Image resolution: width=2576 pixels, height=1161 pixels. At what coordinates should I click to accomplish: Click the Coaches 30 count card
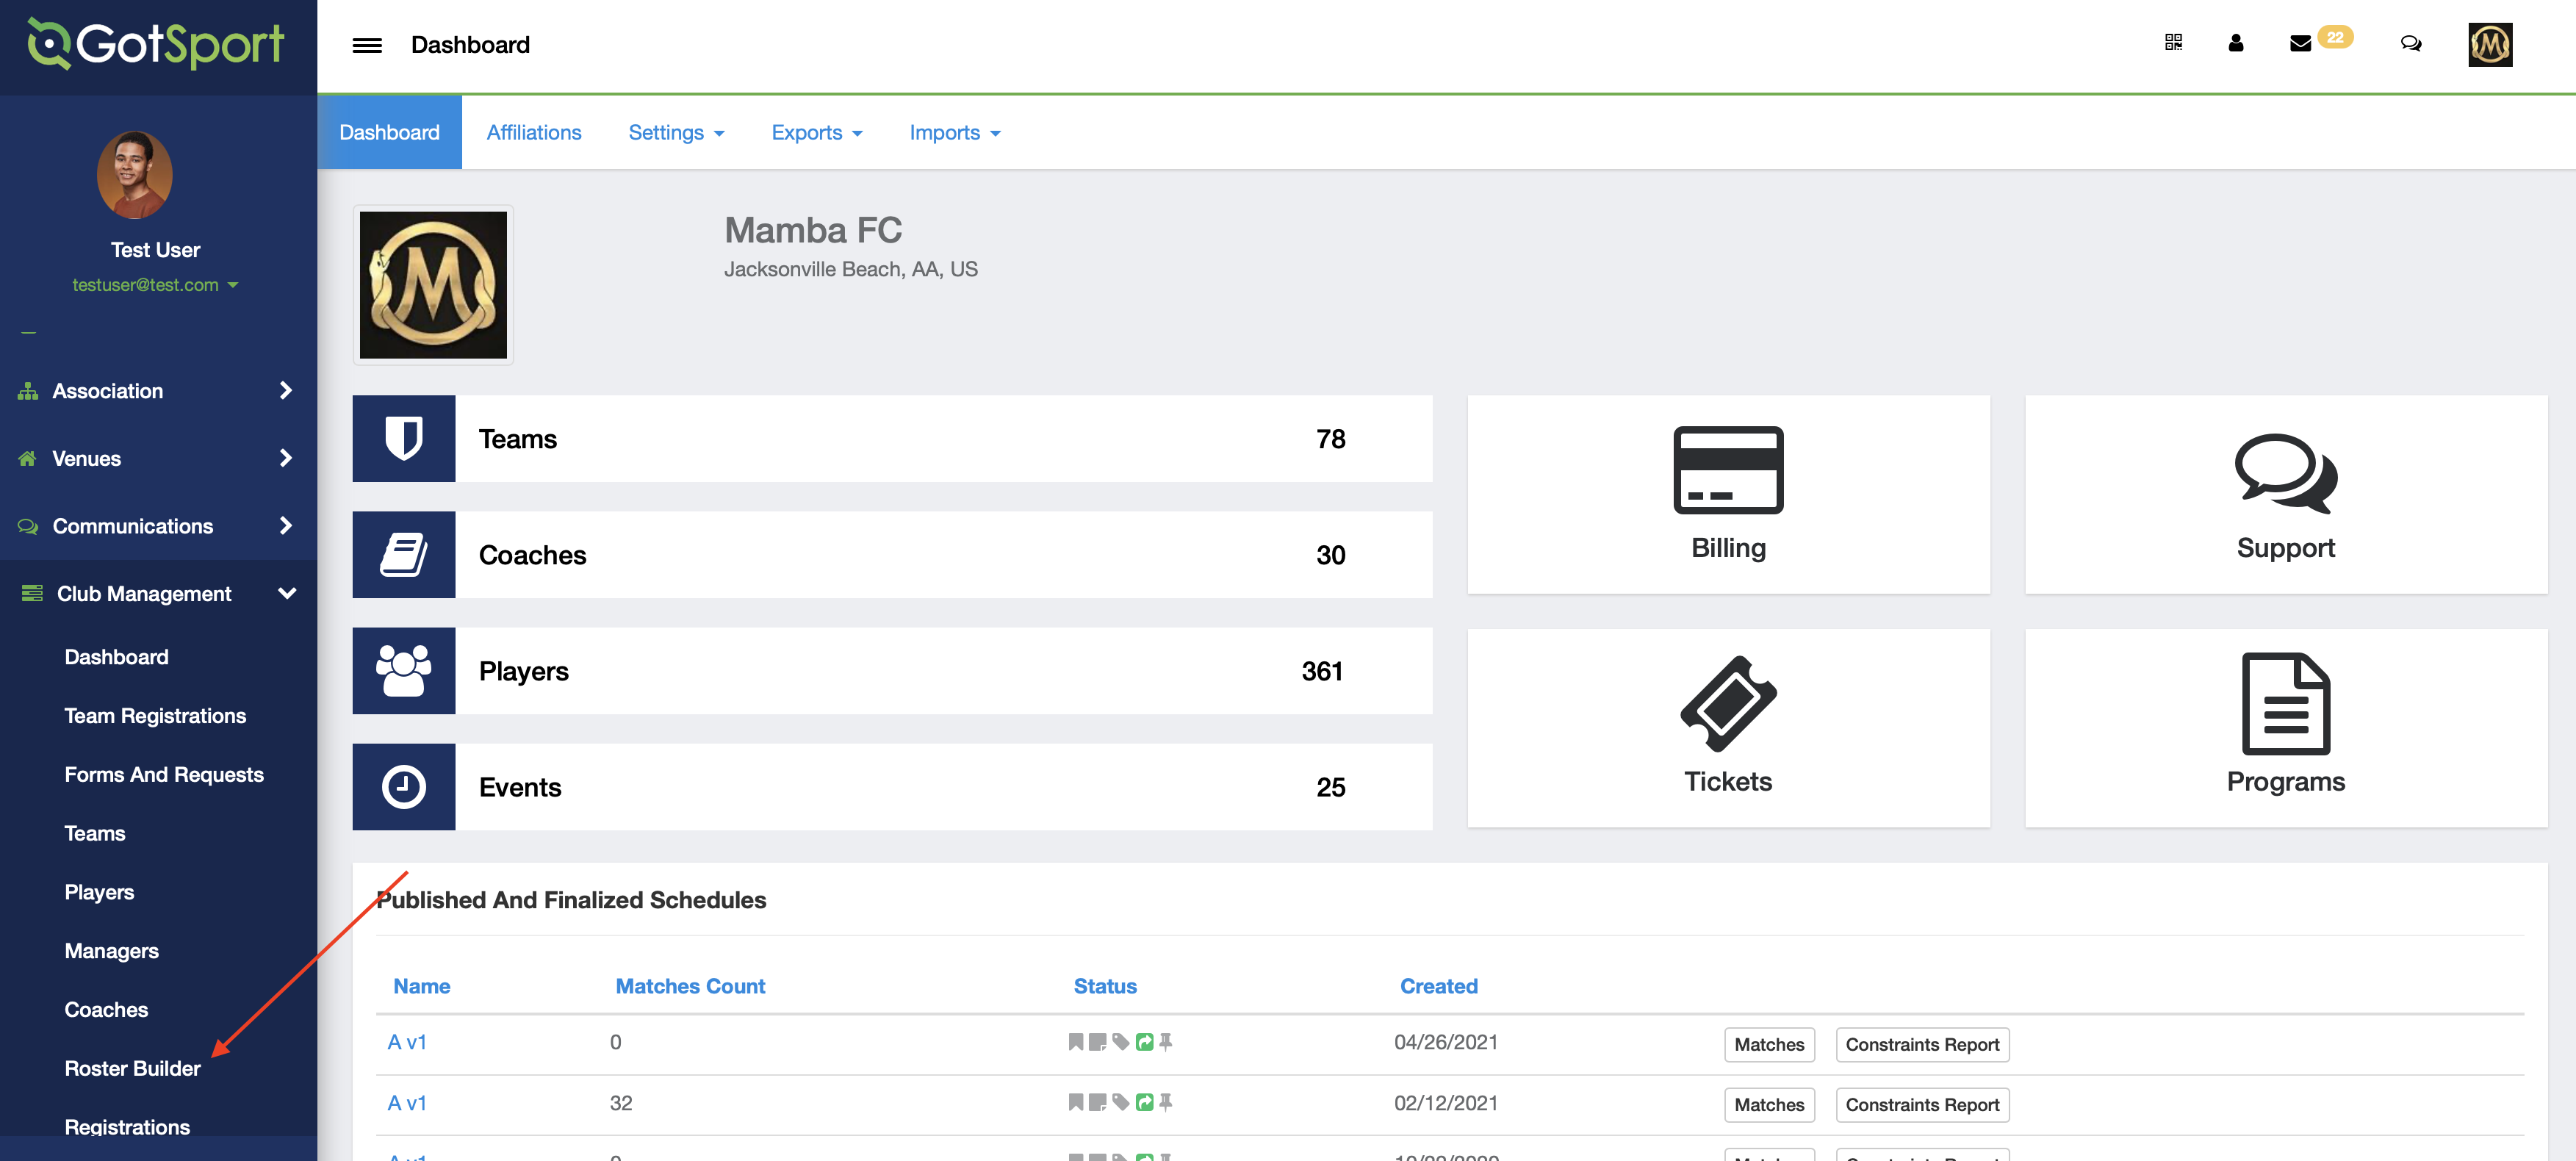(x=892, y=555)
